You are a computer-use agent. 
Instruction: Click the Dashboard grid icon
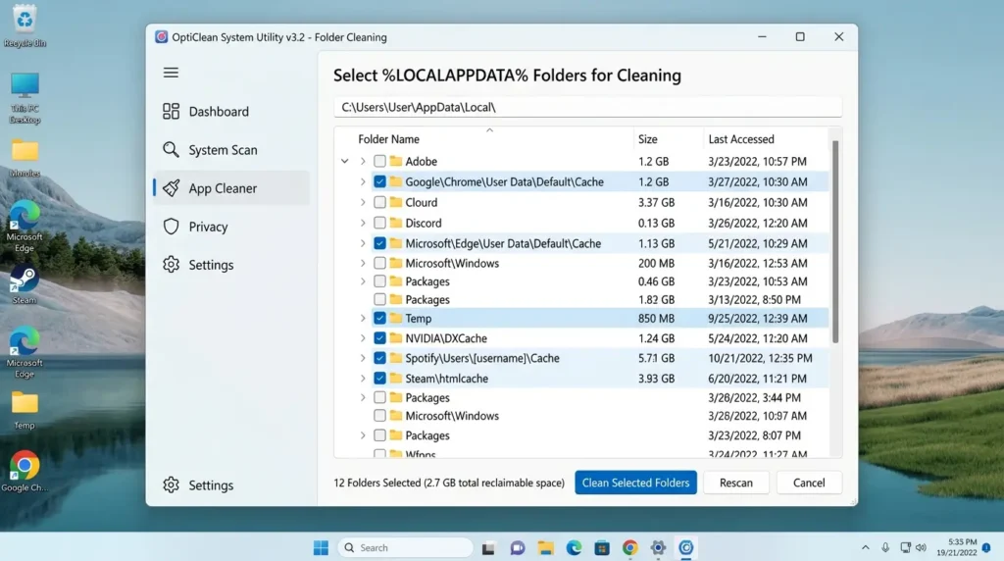171,112
